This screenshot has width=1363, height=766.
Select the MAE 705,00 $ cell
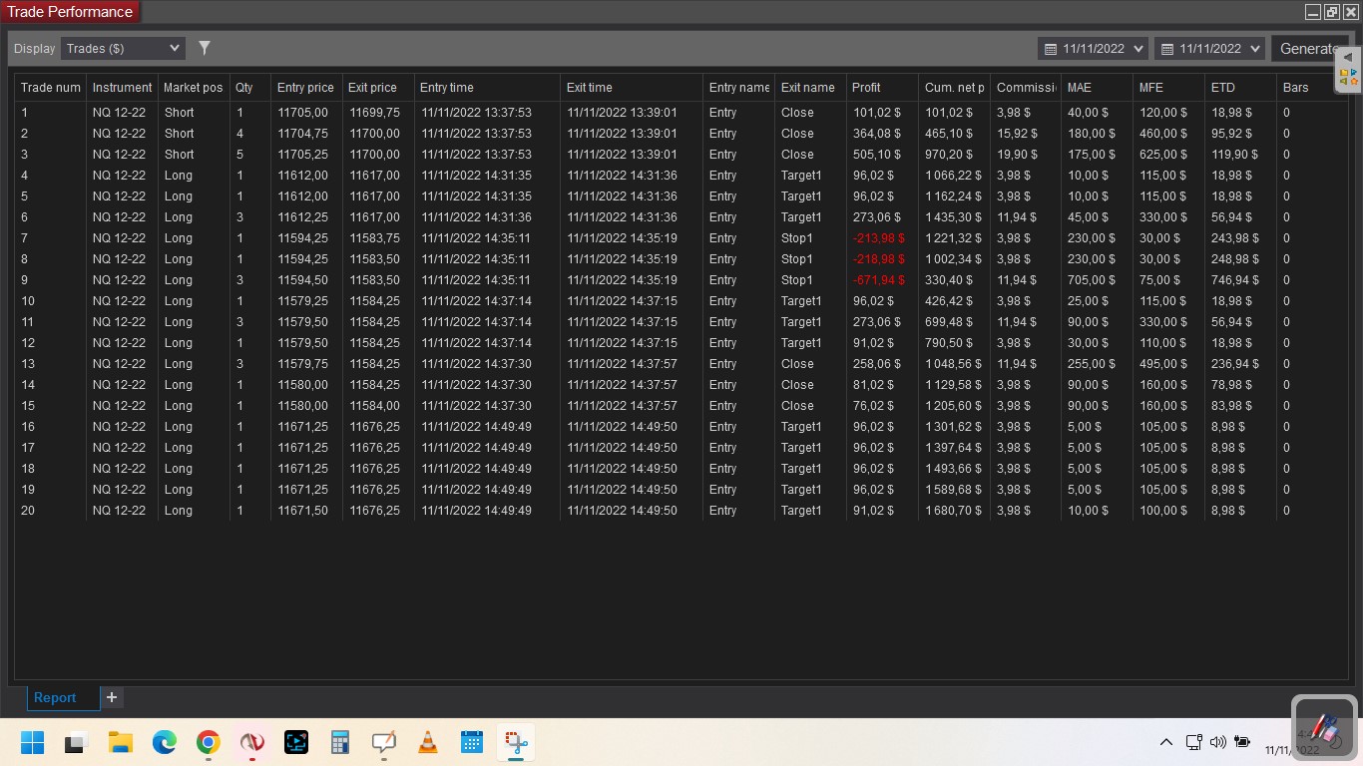1096,280
